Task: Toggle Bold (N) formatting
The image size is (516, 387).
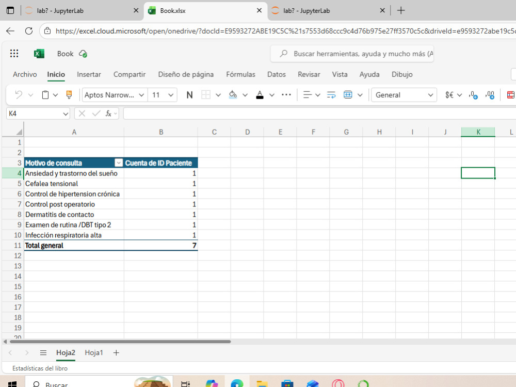Action: point(189,95)
